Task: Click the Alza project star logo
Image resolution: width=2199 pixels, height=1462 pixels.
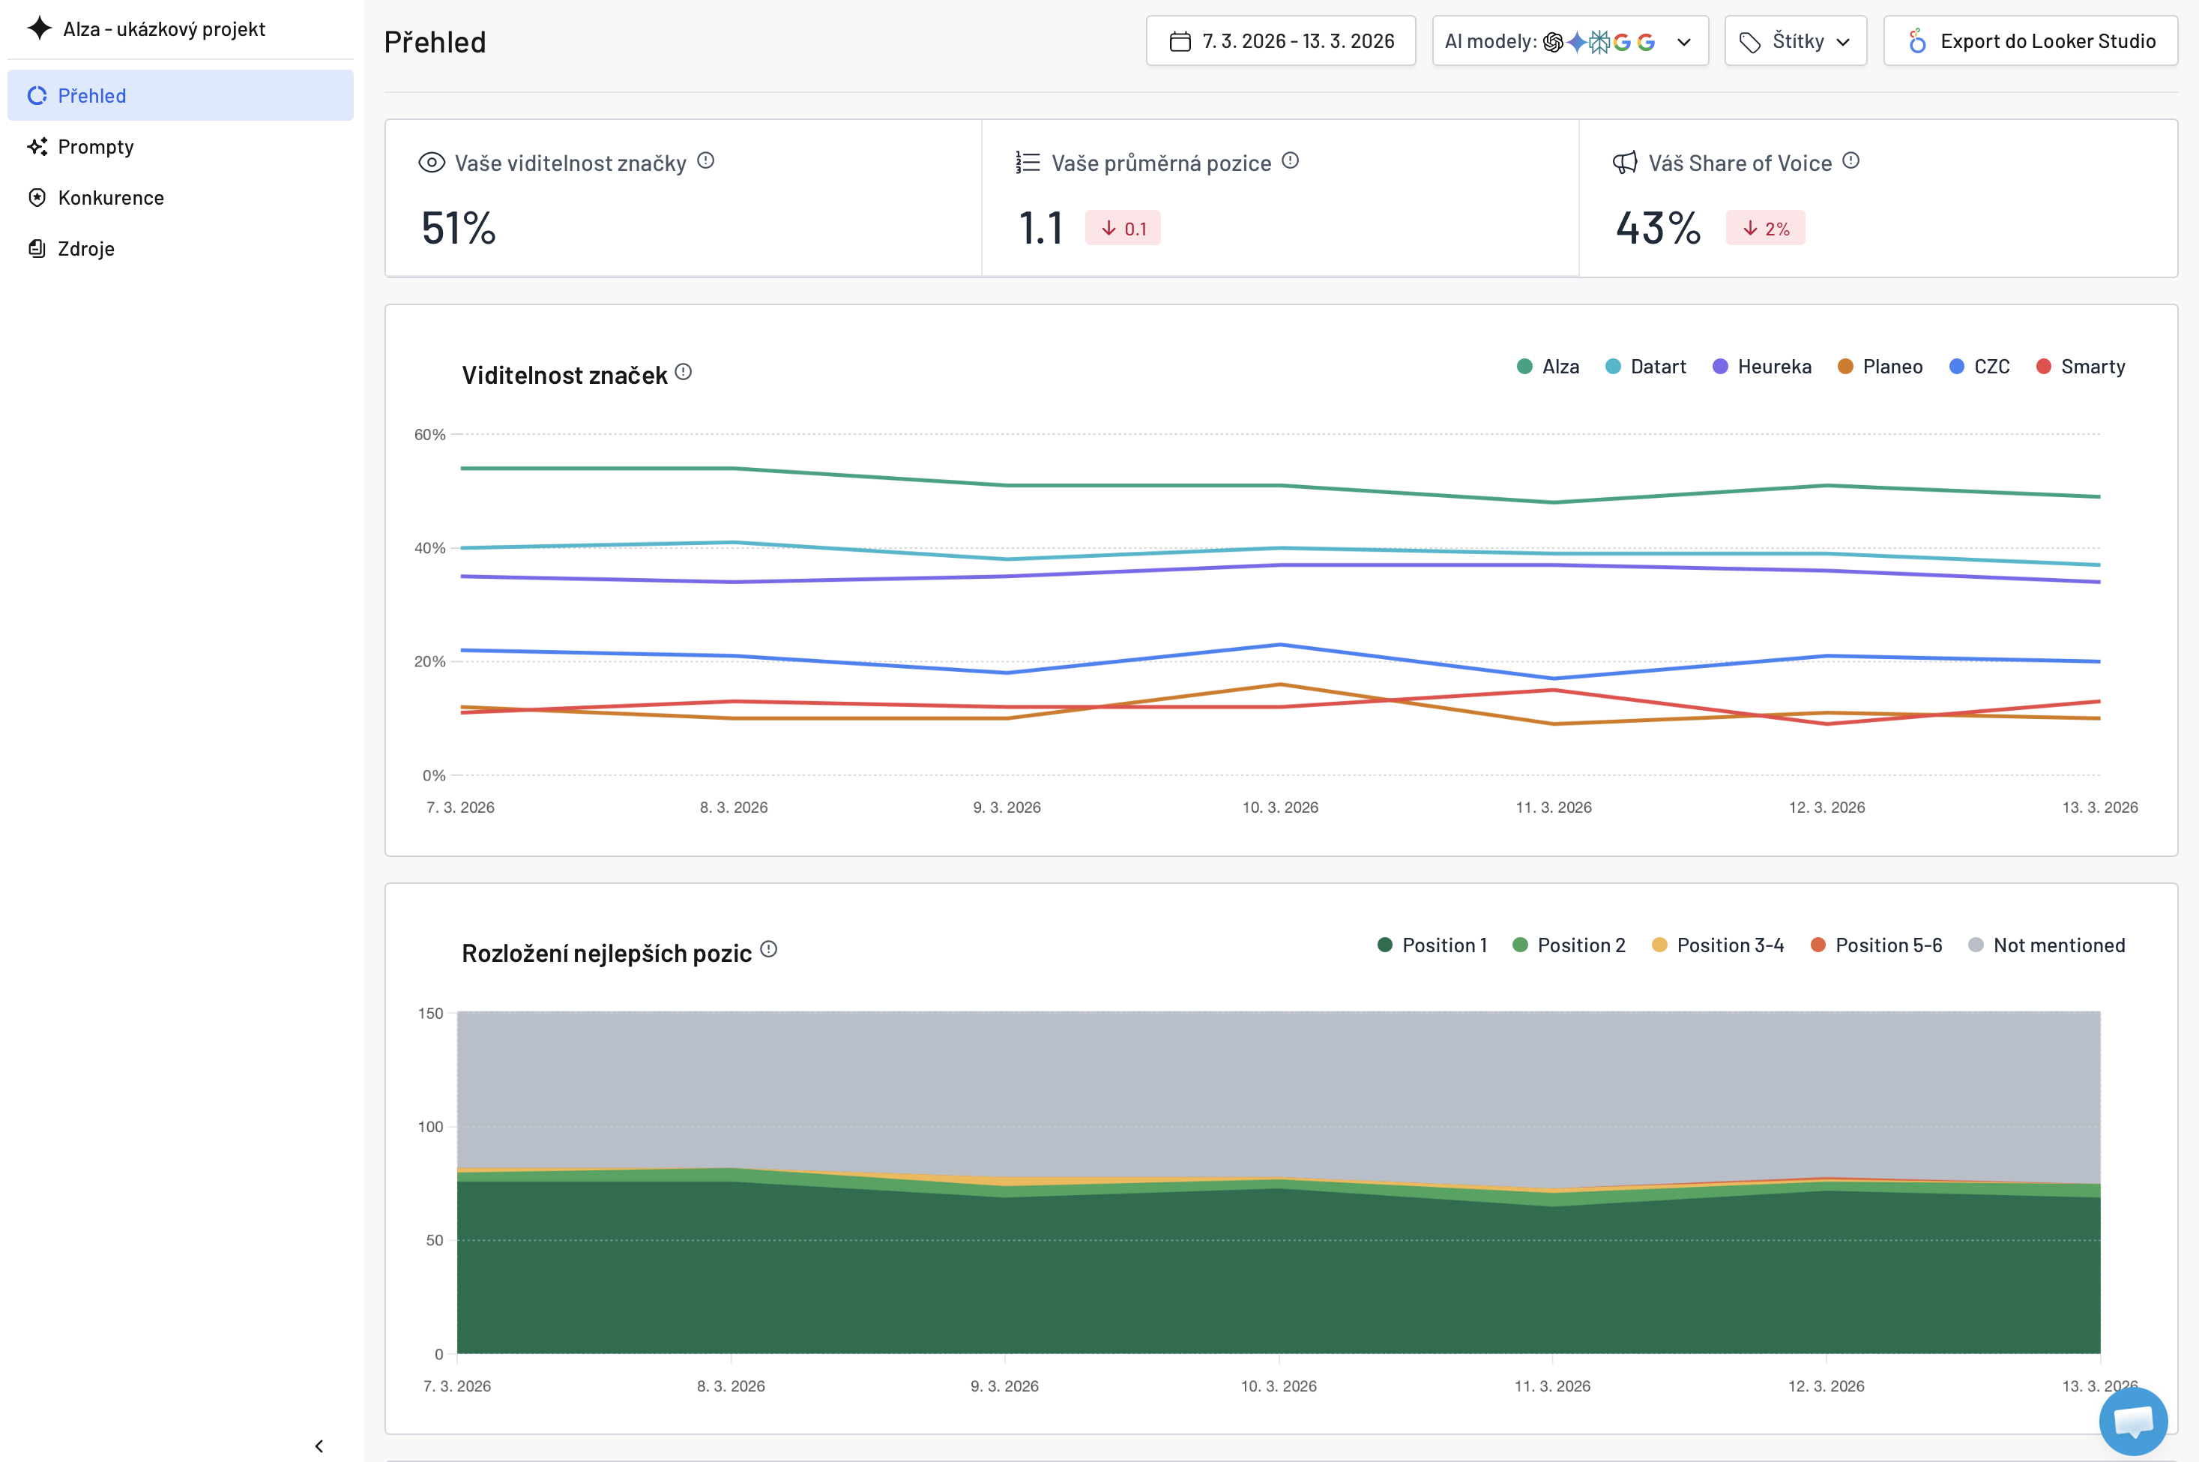Action: [x=39, y=29]
